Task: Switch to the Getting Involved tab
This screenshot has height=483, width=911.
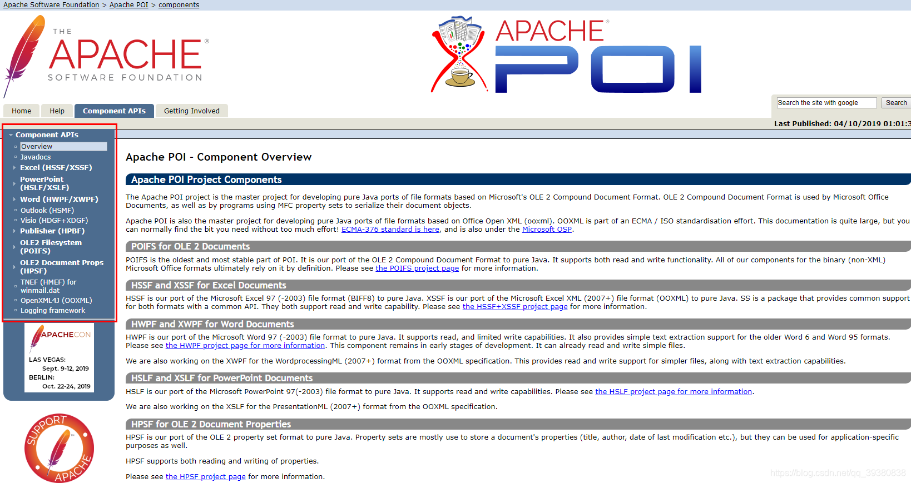Action: pyautogui.click(x=192, y=111)
